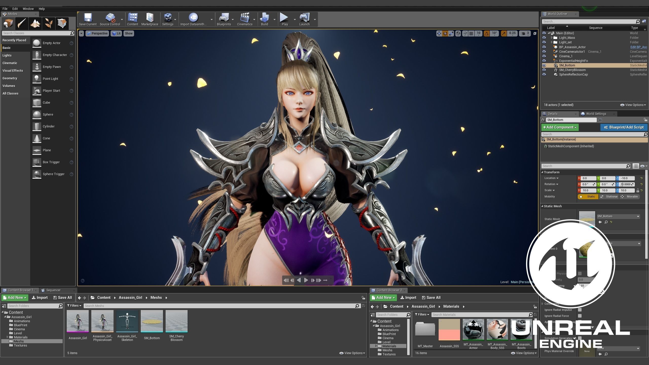Toggle visibility of CineCameraActor1

coord(544,52)
